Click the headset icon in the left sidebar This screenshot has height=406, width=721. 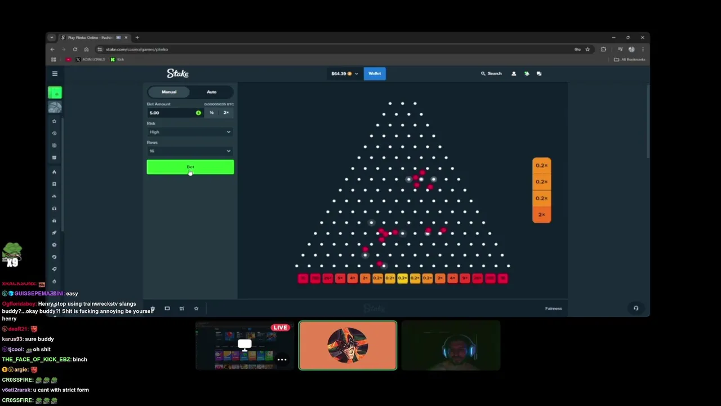click(55, 209)
